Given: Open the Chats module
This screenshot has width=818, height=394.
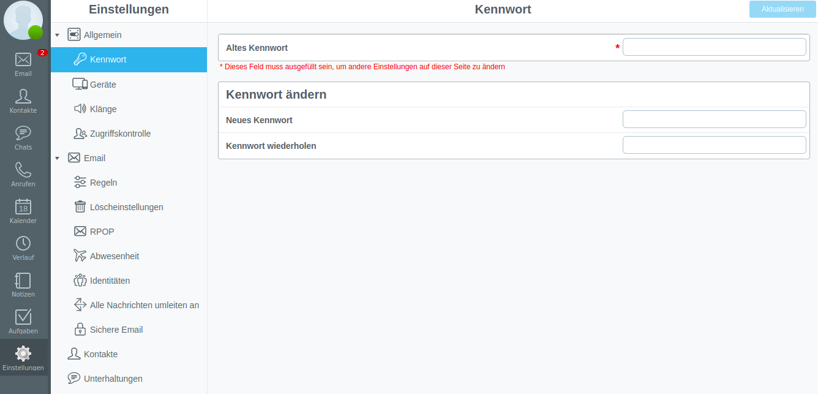Looking at the screenshot, I should [23, 138].
